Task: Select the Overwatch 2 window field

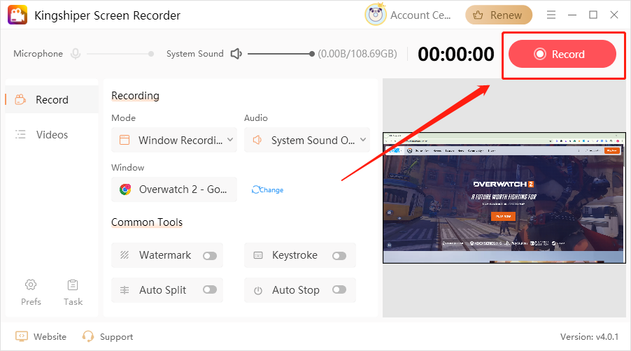Action: [x=174, y=189]
